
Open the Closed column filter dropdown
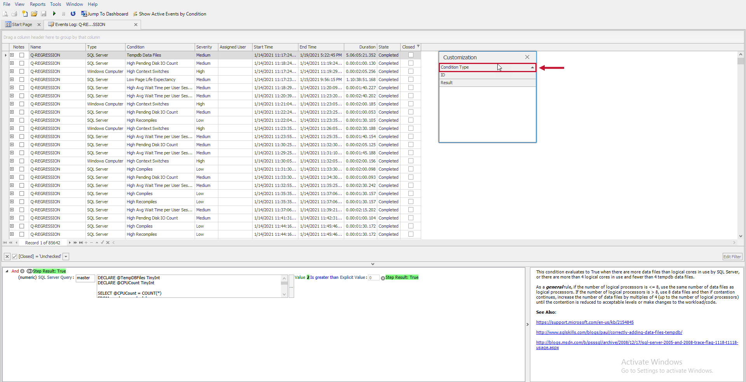(418, 47)
